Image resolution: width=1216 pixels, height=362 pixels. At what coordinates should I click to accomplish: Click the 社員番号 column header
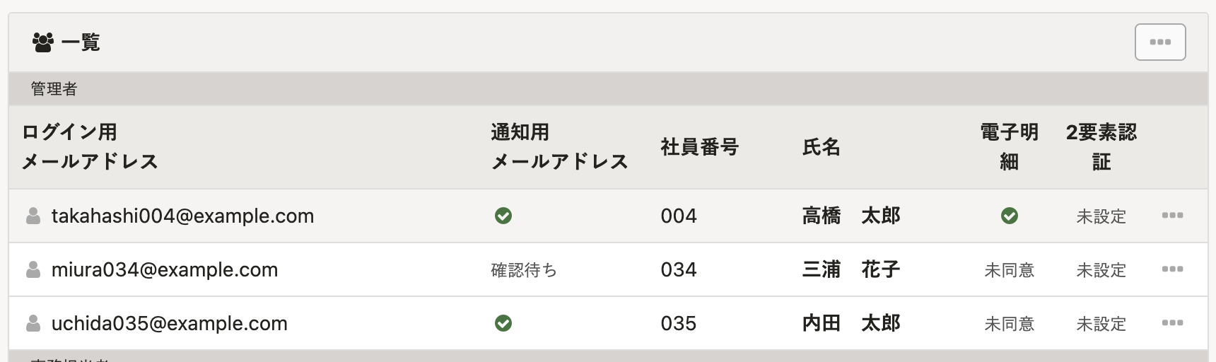pyautogui.click(x=699, y=147)
